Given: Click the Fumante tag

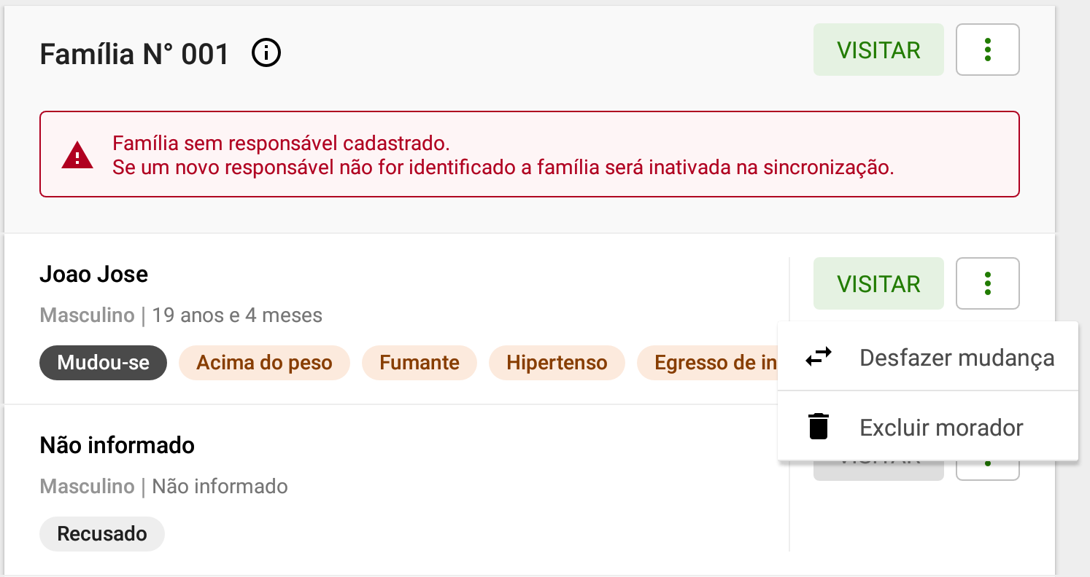Looking at the screenshot, I should point(419,363).
